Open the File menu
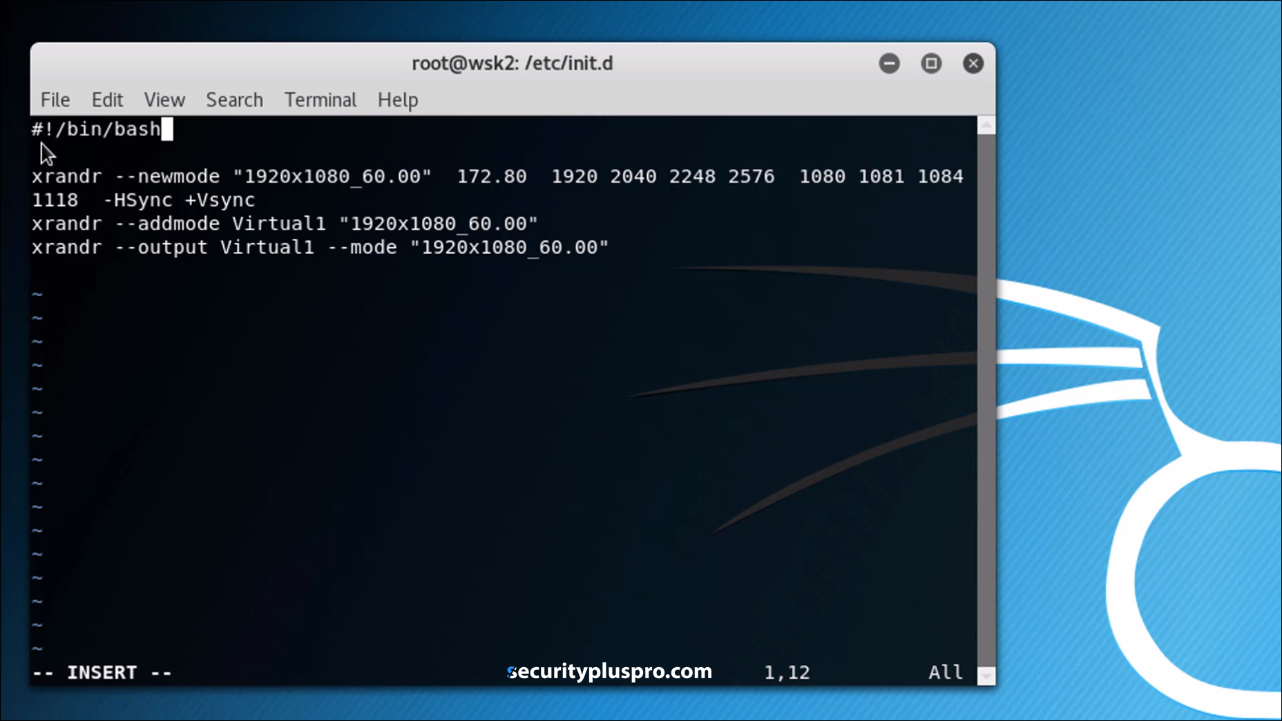The width and height of the screenshot is (1282, 721). (x=55, y=100)
